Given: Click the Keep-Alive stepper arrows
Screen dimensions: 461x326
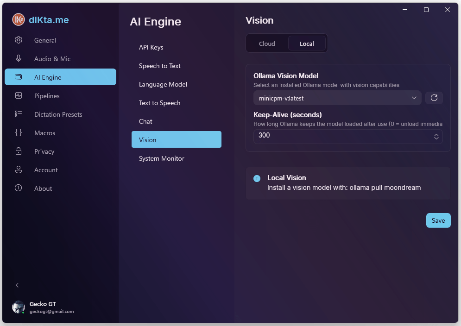Looking at the screenshot, I should [x=436, y=137].
